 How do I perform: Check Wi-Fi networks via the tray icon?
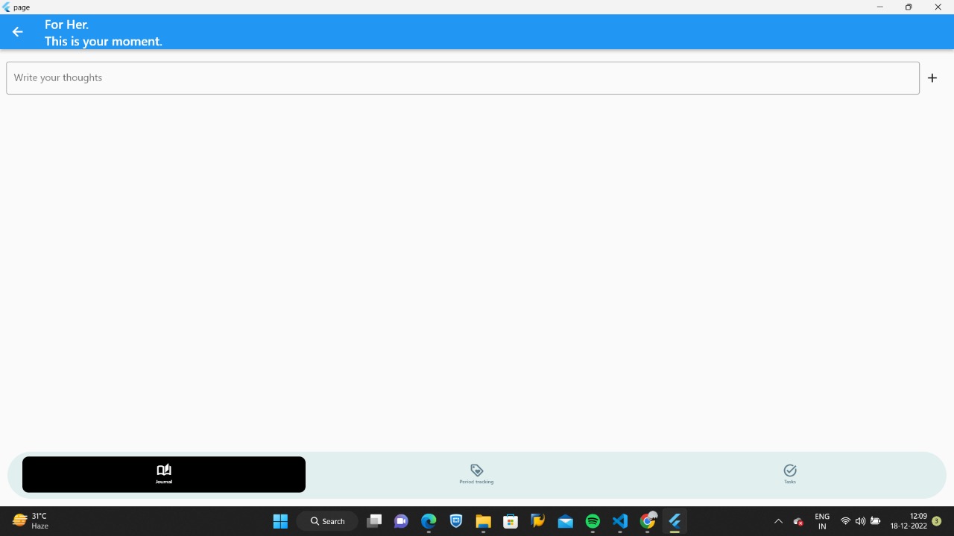coord(845,521)
